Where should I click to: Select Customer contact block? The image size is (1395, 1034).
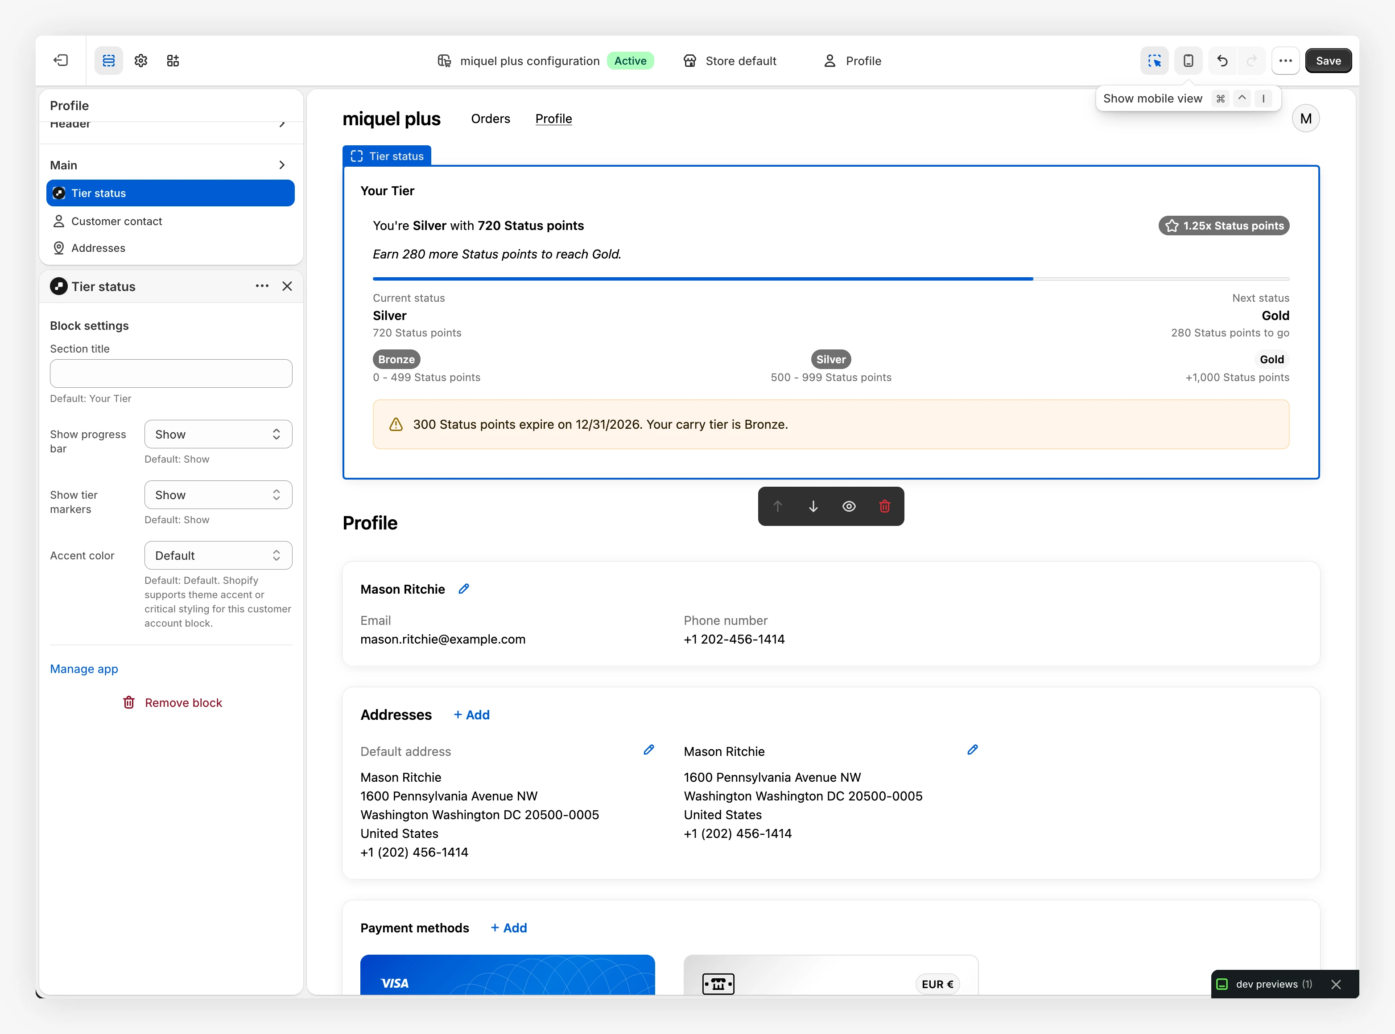170,221
